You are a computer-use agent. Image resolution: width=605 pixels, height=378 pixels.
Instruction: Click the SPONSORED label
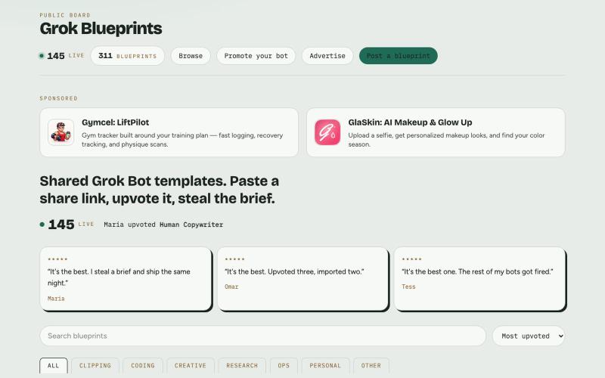[59, 98]
